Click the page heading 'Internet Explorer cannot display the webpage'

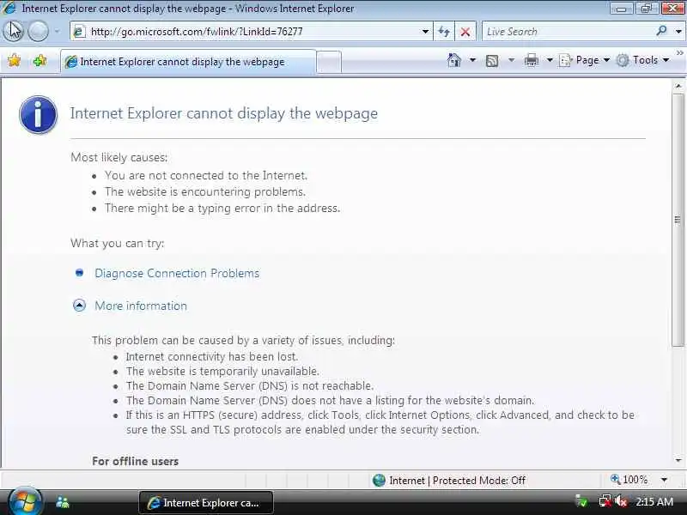point(224,113)
